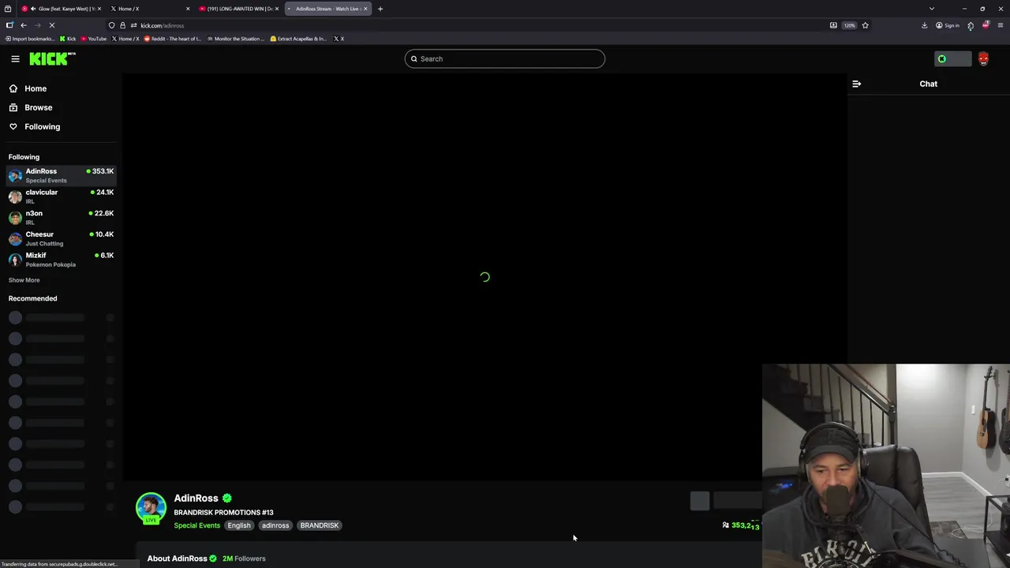Open YouTube bookmark in bookmarks bar
The image size is (1010, 568).
93,39
